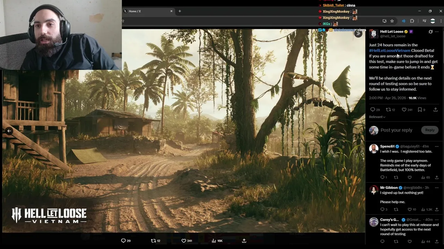Repost using the icon below image showing 12
444x249 pixels.
pos(155,241)
